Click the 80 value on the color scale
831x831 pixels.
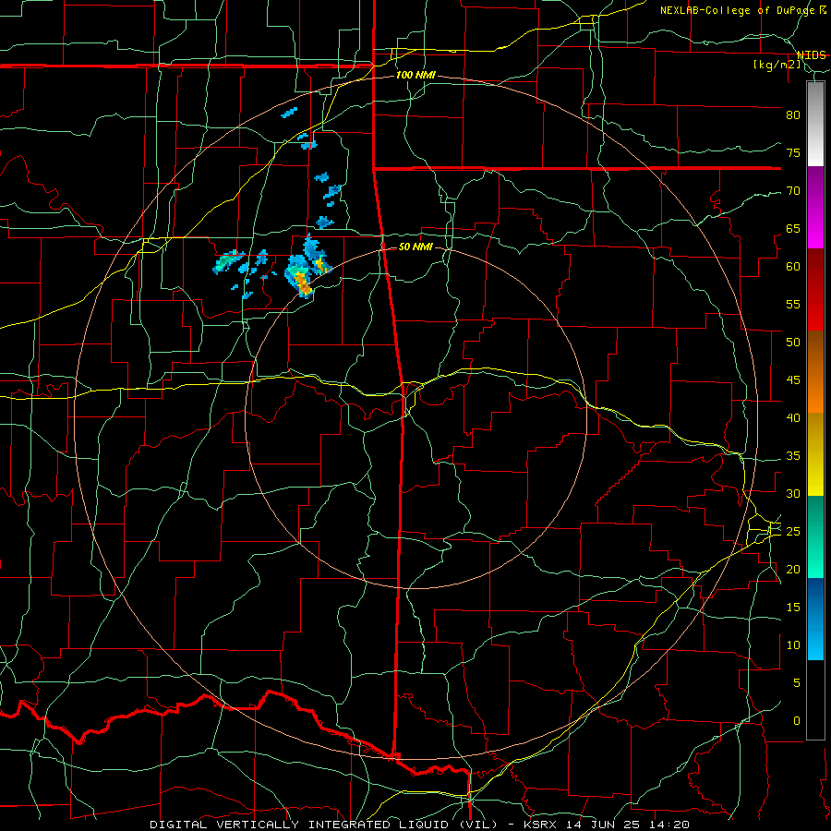(x=793, y=115)
